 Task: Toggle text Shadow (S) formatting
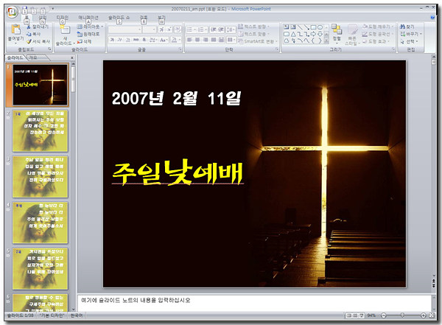pyautogui.click(x=144, y=40)
